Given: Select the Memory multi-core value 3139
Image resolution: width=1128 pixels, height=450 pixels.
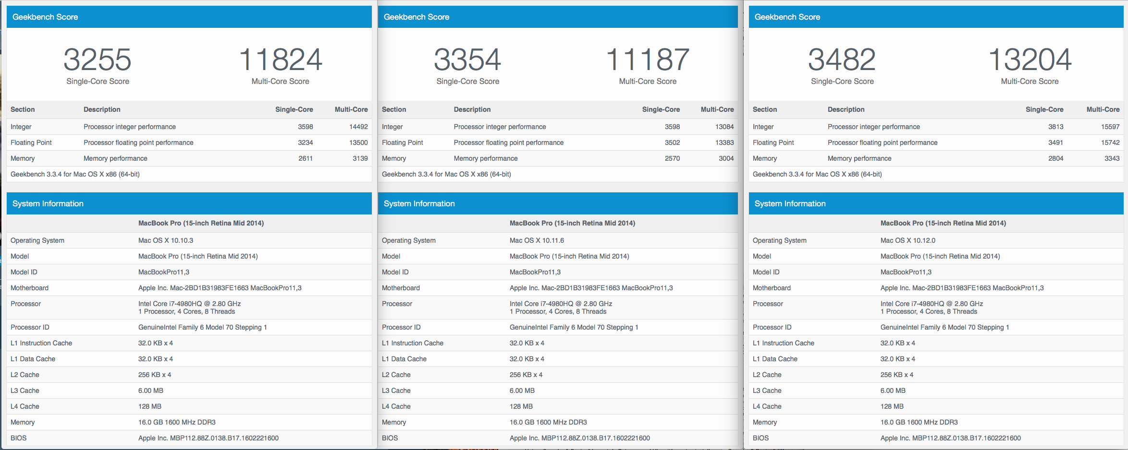Looking at the screenshot, I should (x=360, y=158).
